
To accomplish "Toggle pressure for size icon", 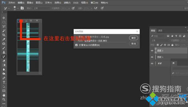I will pos(102,8).
